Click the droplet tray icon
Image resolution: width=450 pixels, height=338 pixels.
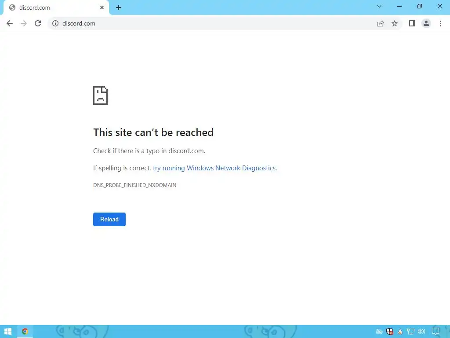pyautogui.click(x=400, y=332)
